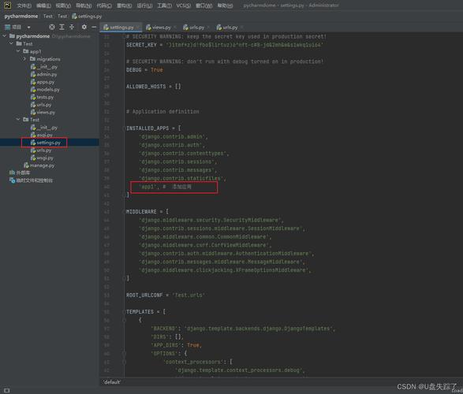Open the 帮助(H) Help menu

225,6
